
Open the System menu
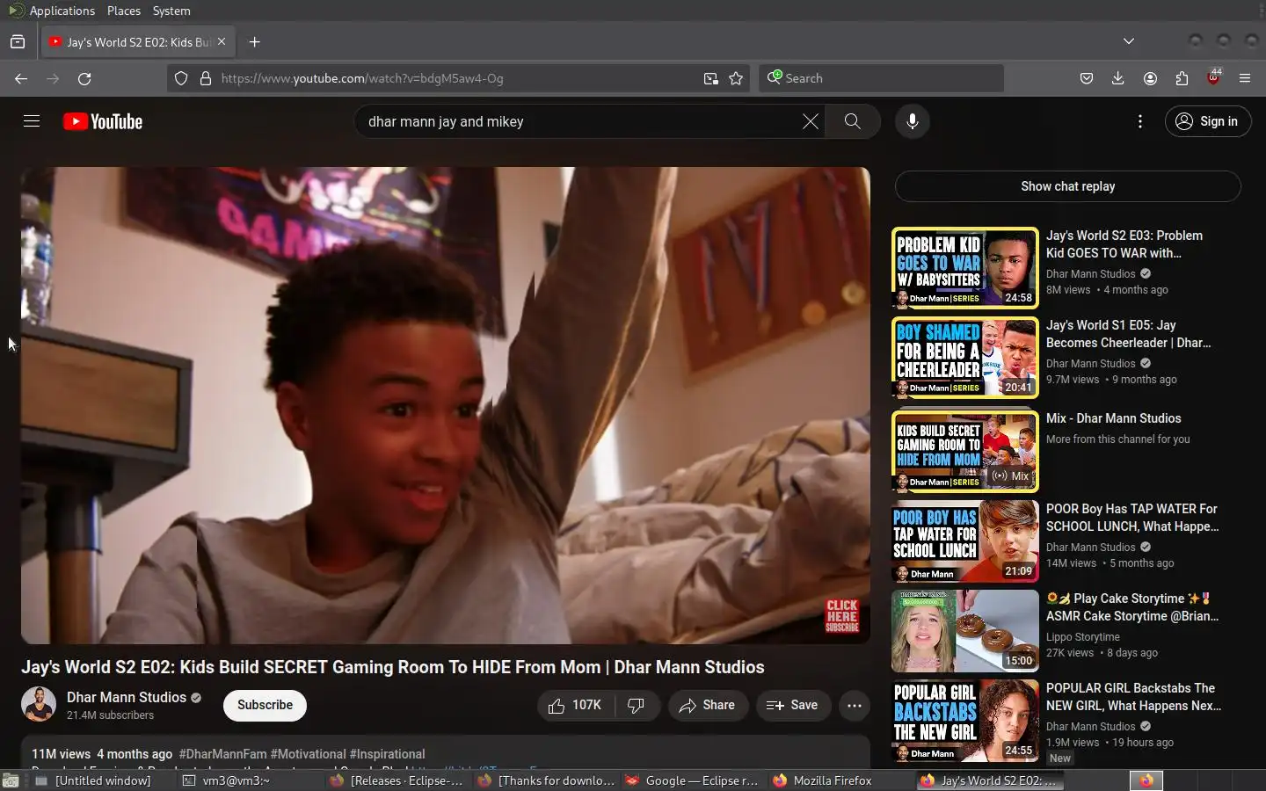coord(171,11)
